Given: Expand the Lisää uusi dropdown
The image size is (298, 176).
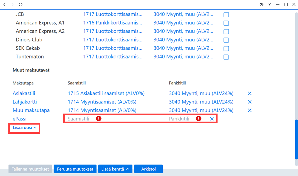Looking at the screenshot, I should tap(24, 128).
